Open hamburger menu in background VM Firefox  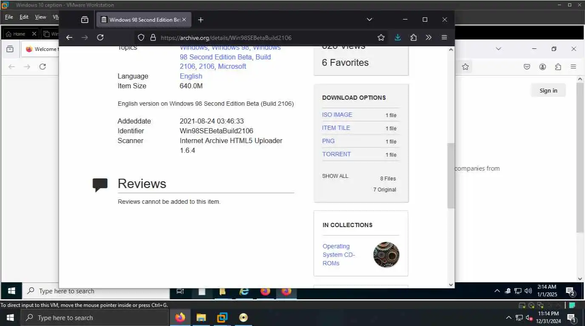coord(573,67)
